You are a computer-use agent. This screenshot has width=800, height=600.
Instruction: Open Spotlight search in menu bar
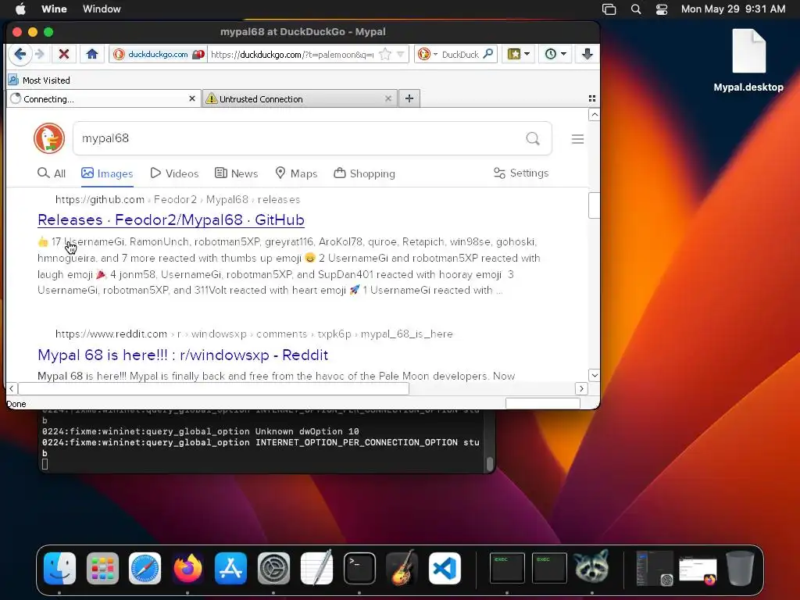pos(636,9)
